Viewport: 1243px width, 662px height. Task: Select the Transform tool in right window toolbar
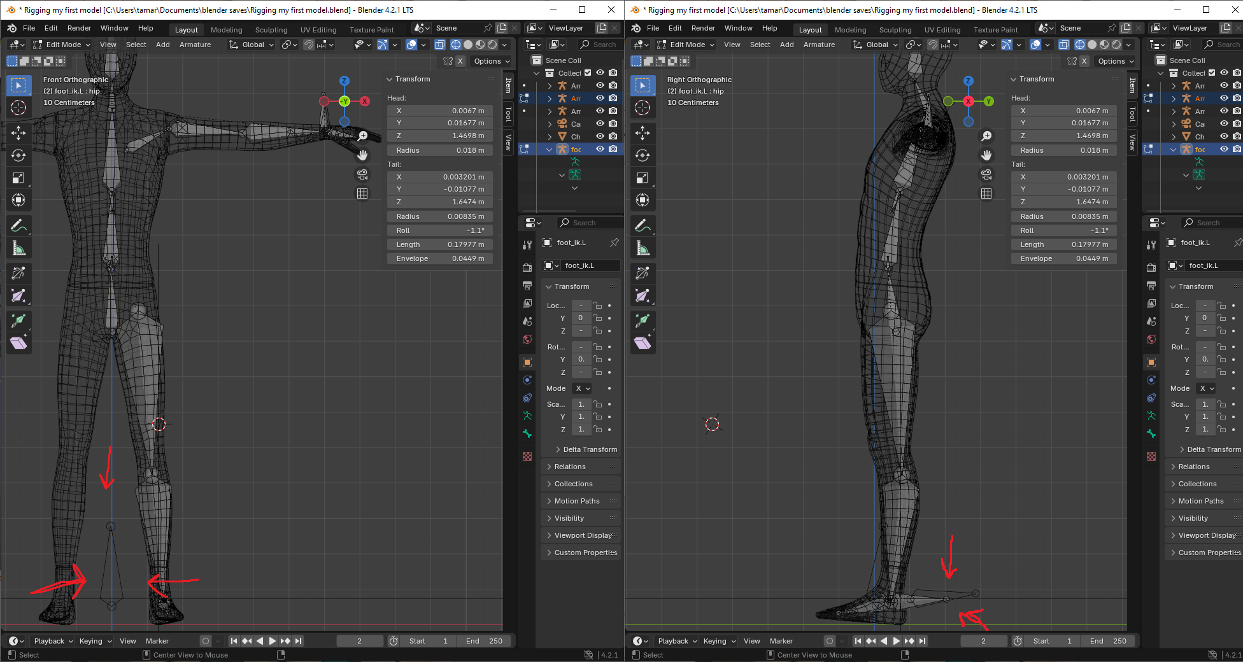(643, 201)
